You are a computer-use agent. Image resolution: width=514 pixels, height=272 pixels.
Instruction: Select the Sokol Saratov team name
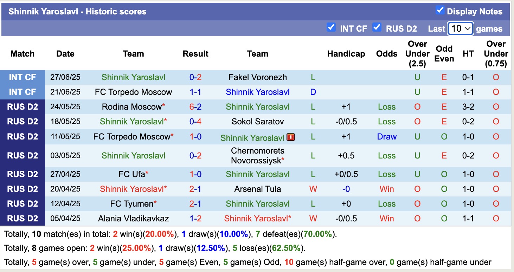[x=258, y=122]
